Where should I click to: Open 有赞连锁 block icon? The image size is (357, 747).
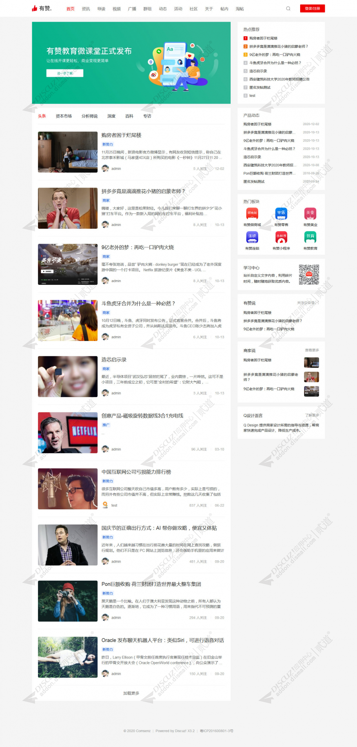252,237
